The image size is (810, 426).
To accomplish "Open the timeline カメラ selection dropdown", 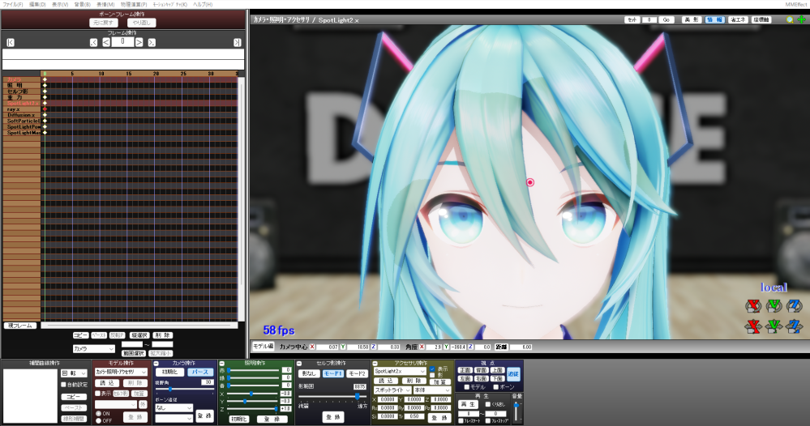I will point(93,349).
